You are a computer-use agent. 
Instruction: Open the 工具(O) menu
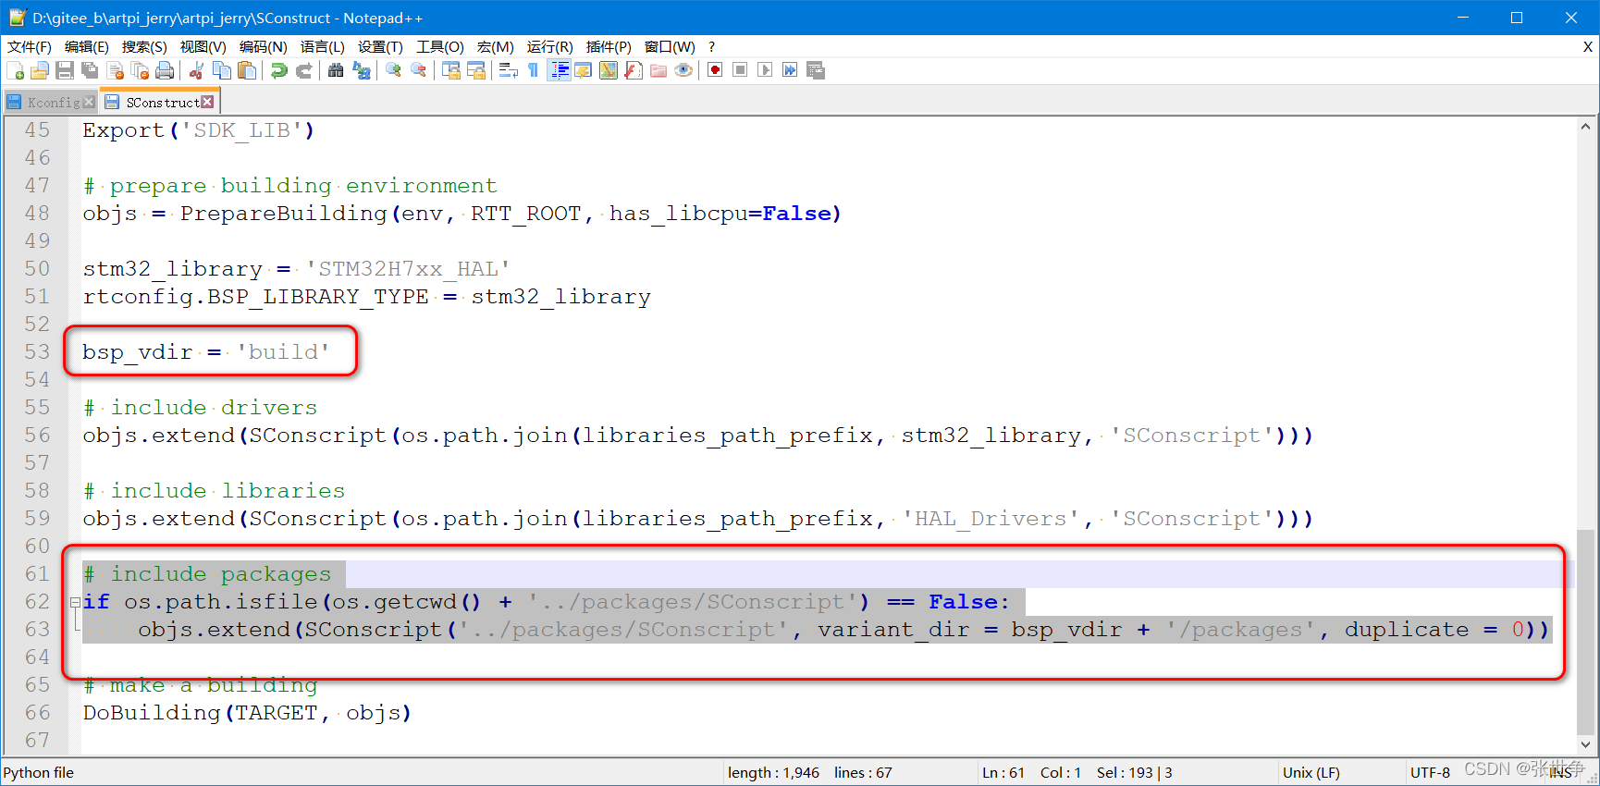pyautogui.click(x=440, y=46)
